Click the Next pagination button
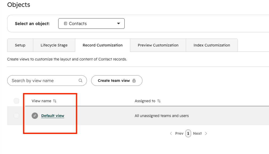The width and height of the screenshot is (269, 154). pos(197,133)
